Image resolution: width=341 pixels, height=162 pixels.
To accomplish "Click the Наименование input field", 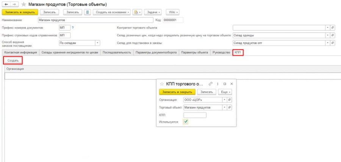I will coord(95,20).
